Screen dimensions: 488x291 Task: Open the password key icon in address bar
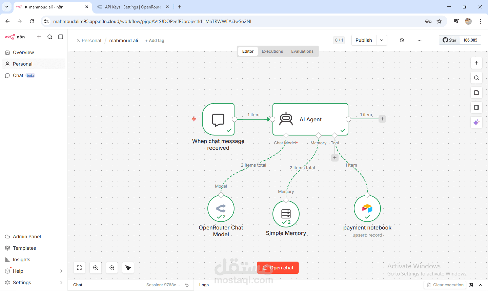pyautogui.click(x=428, y=21)
